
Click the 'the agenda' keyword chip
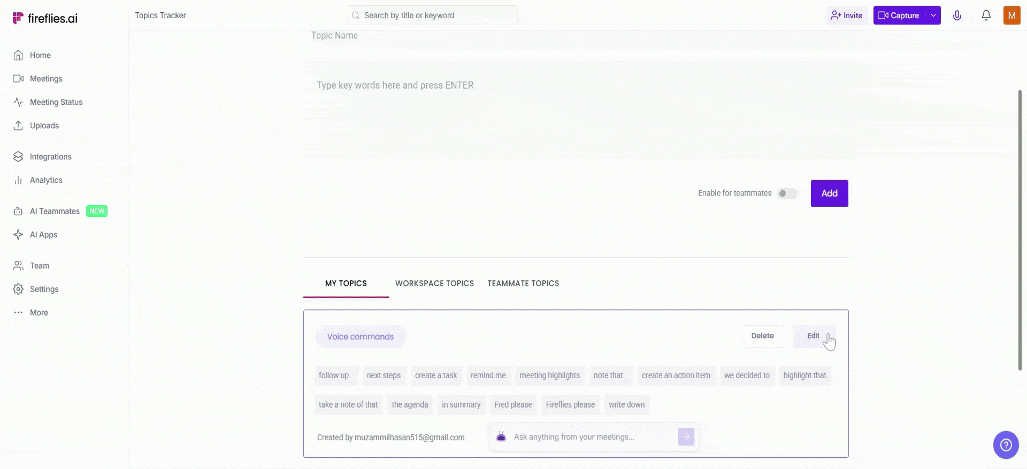click(x=410, y=405)
